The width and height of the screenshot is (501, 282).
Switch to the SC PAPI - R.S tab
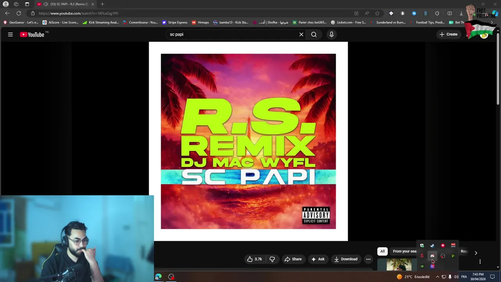[66, 4]
